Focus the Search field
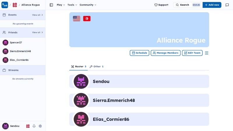The height and width of the screenshot is (131, 233). coord(188,5)
